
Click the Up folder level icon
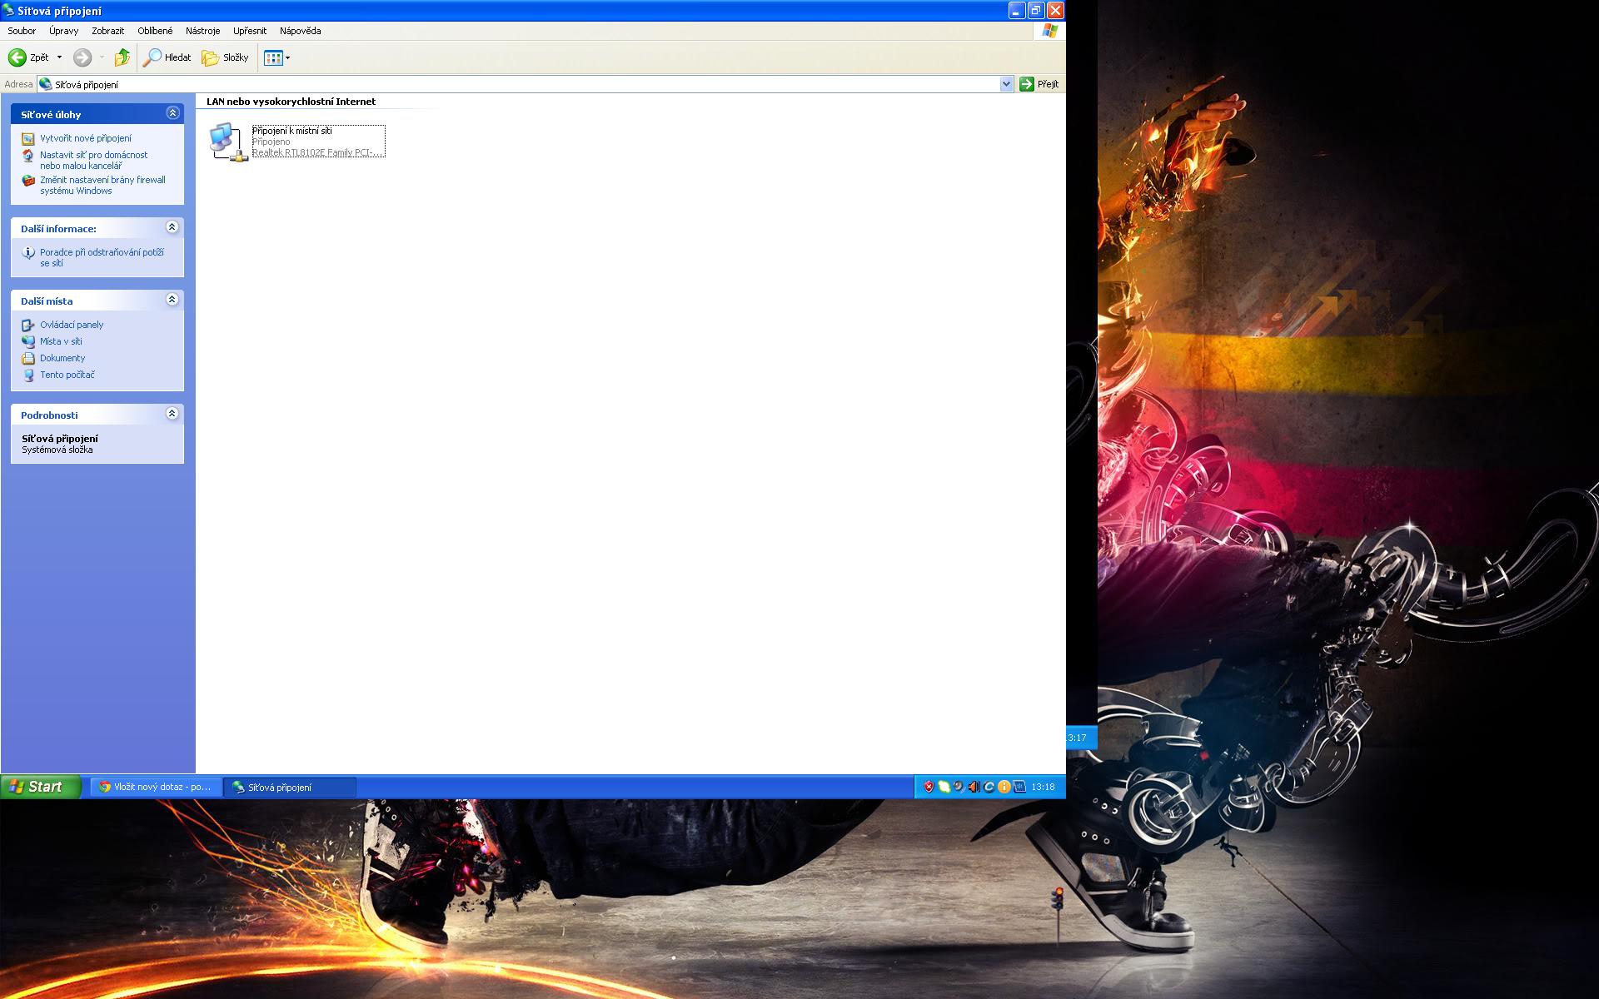point(122,57)
